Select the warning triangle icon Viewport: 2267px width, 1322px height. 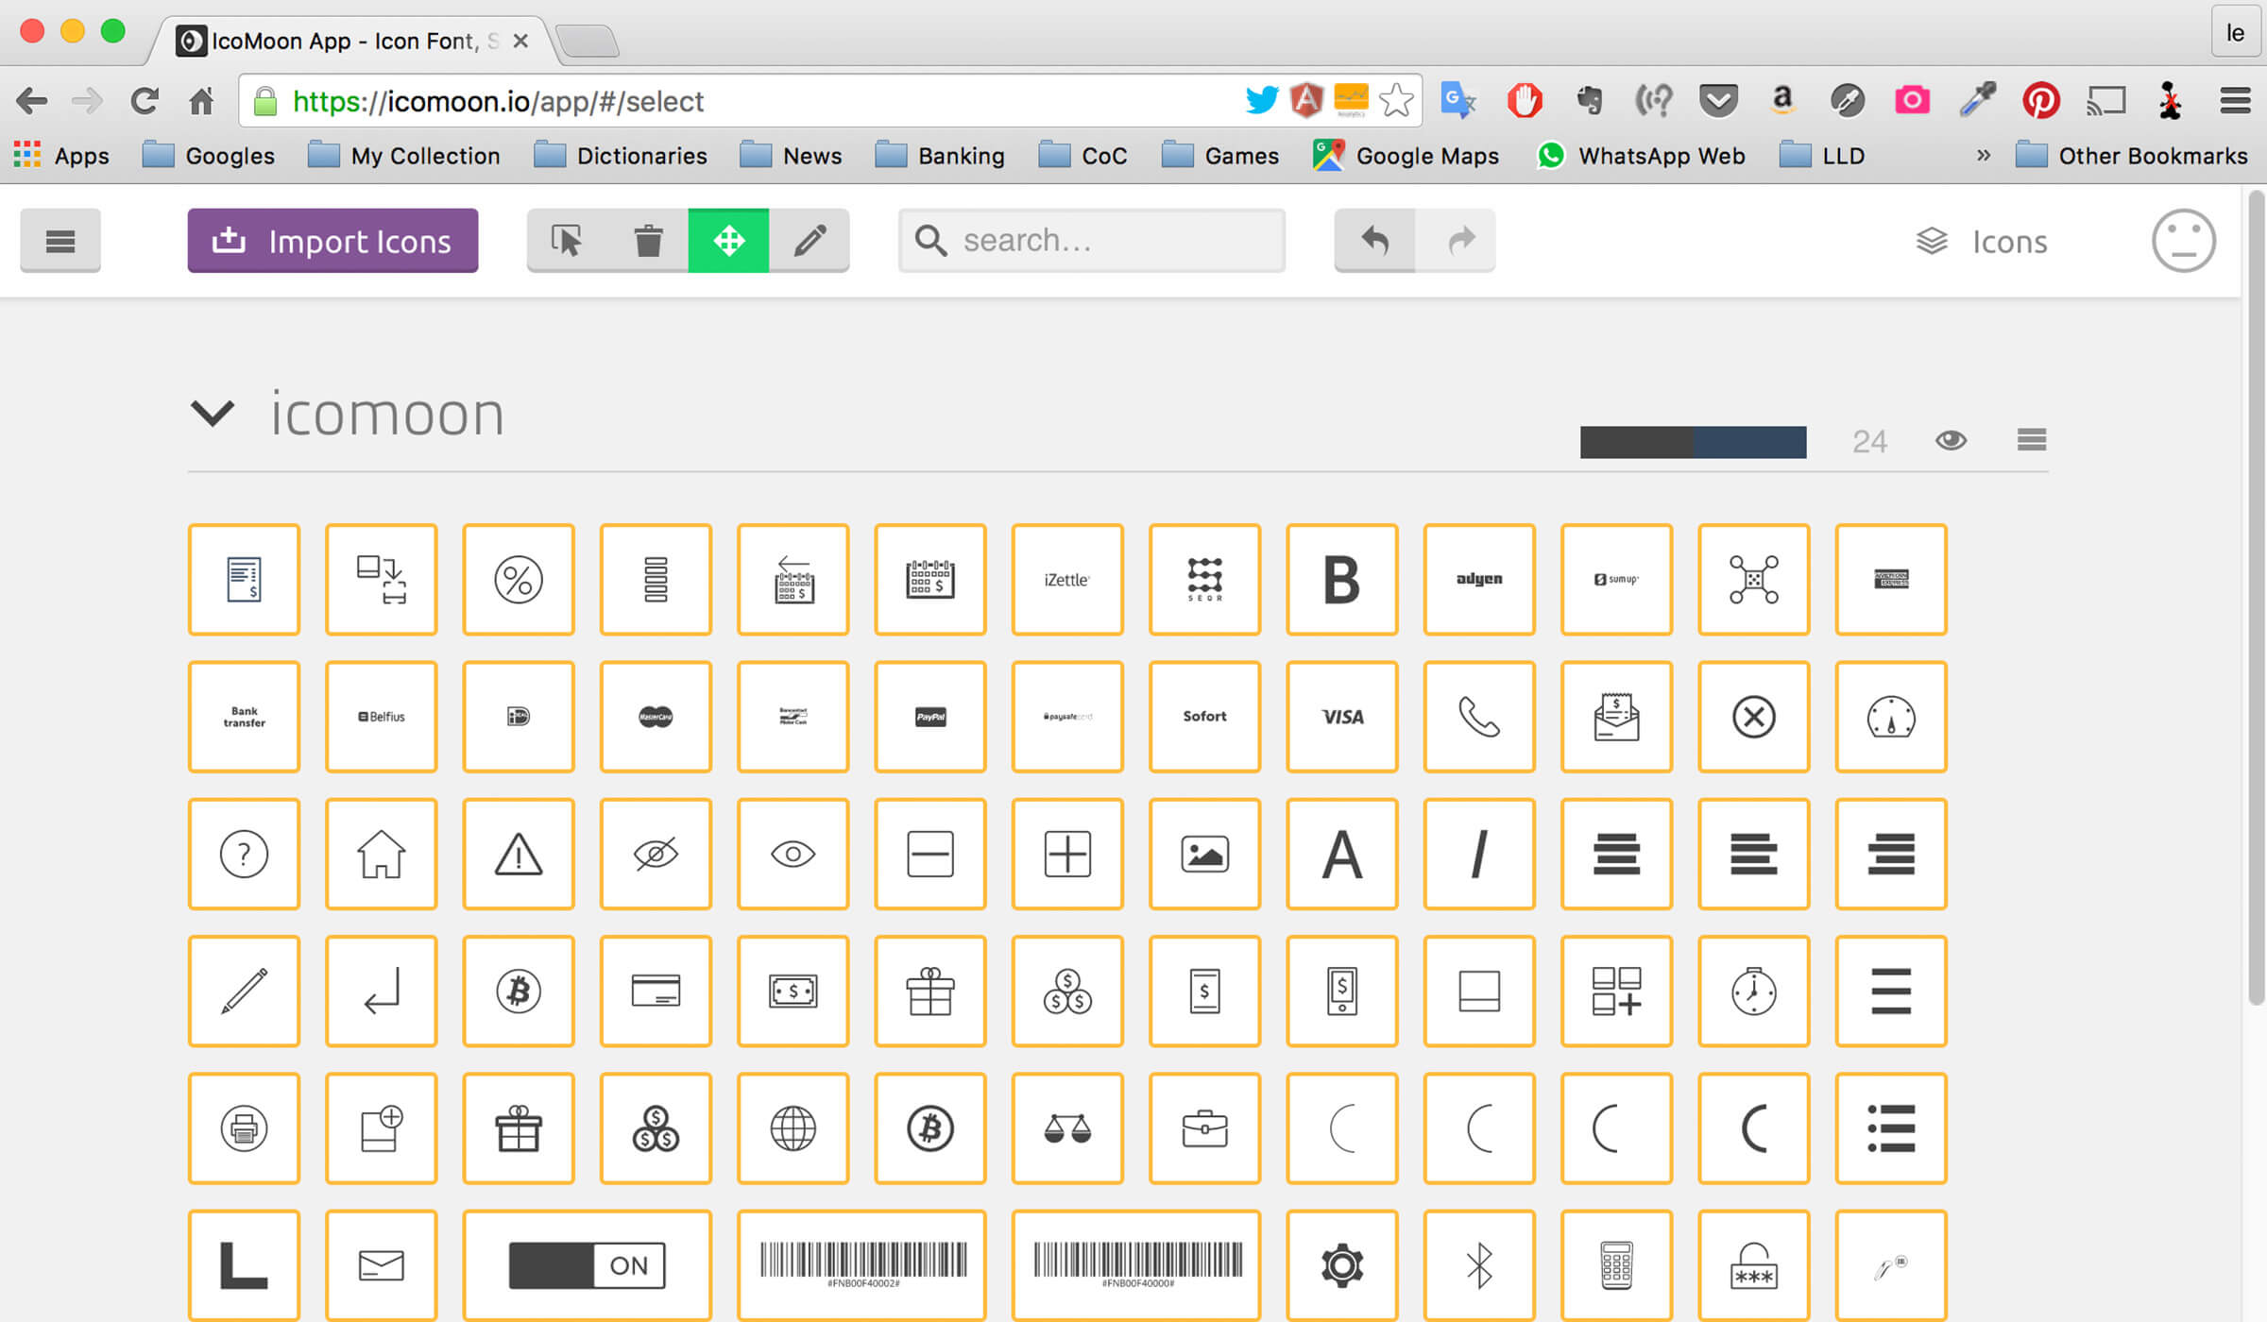coord(519,854)
